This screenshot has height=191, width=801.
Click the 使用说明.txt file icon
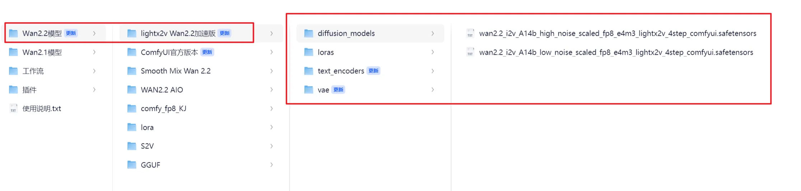(13, 108)
